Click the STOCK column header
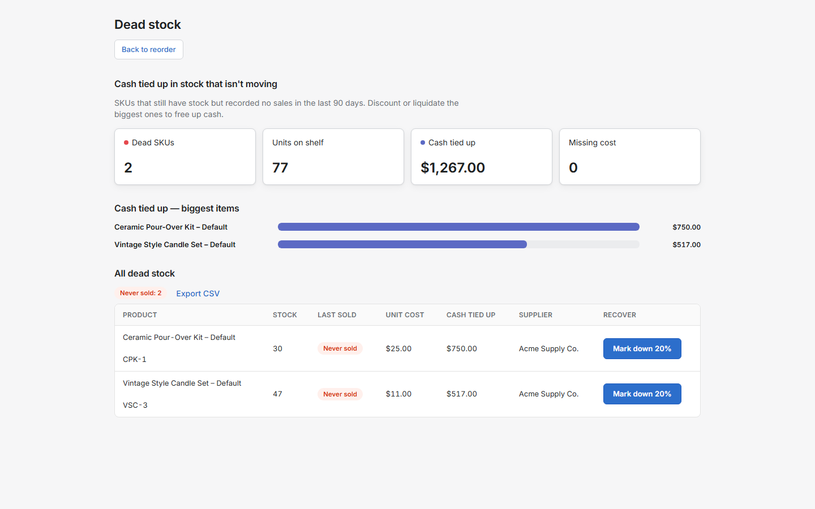815x509 pixels. [x=285, y=315]
